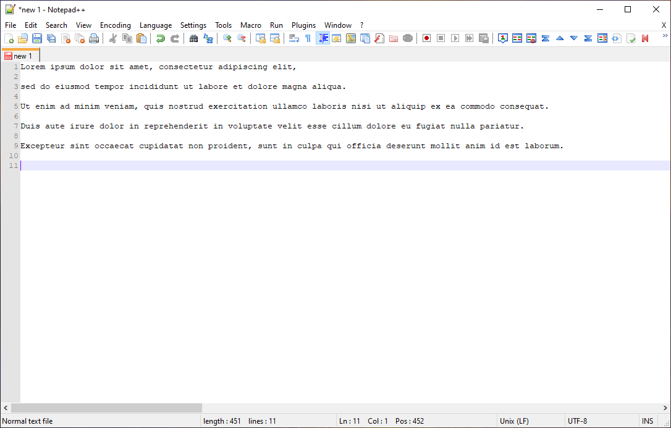Image resolution: width=671 pixels, height=428 pixels.
Task: Click the horizontal scrollbar right arrow
Action: (x=665, y=408)
